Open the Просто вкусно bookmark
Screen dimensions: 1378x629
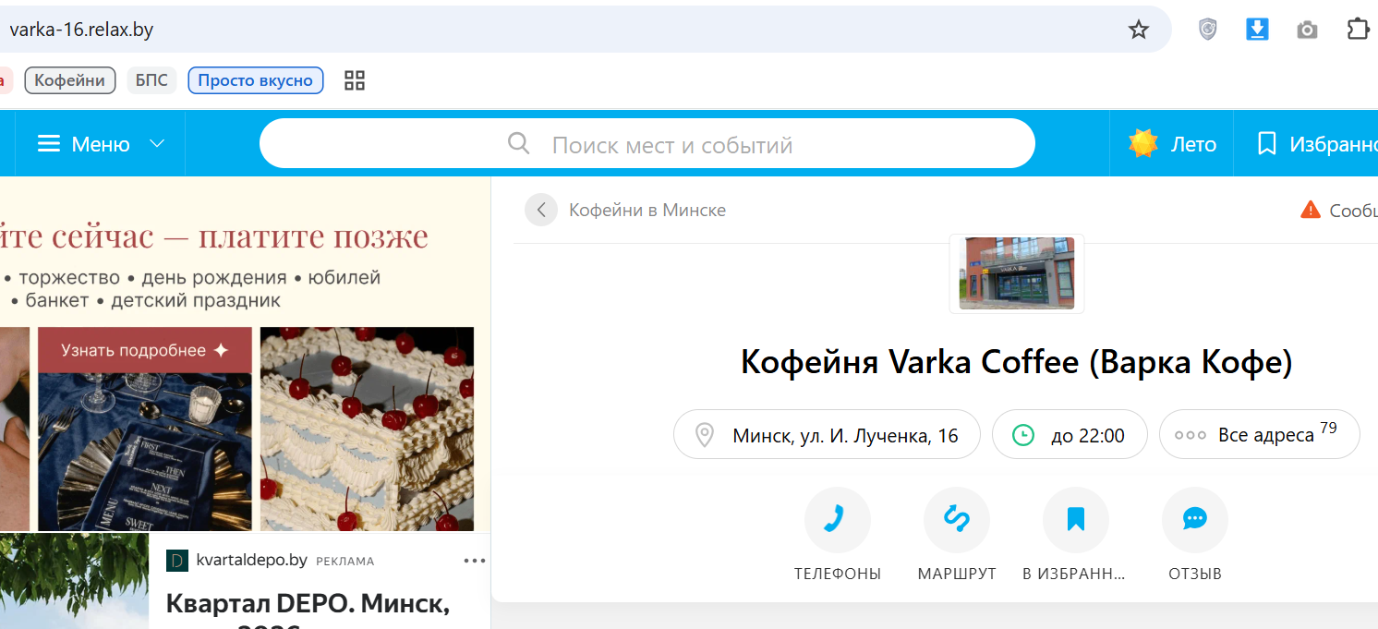256,80
